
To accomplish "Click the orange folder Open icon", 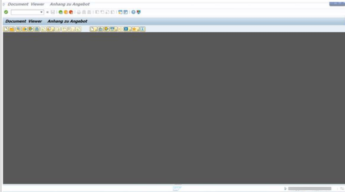I will pos(12,29).
